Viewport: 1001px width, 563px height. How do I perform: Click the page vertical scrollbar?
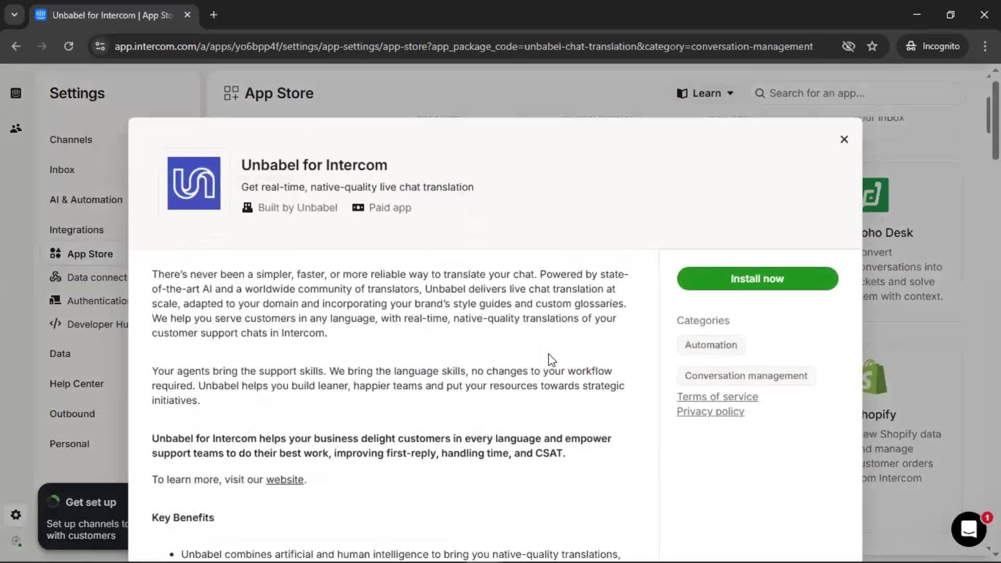(x=995, y=120)
